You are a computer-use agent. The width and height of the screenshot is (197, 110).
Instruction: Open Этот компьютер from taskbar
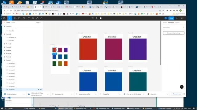(30, 108)
